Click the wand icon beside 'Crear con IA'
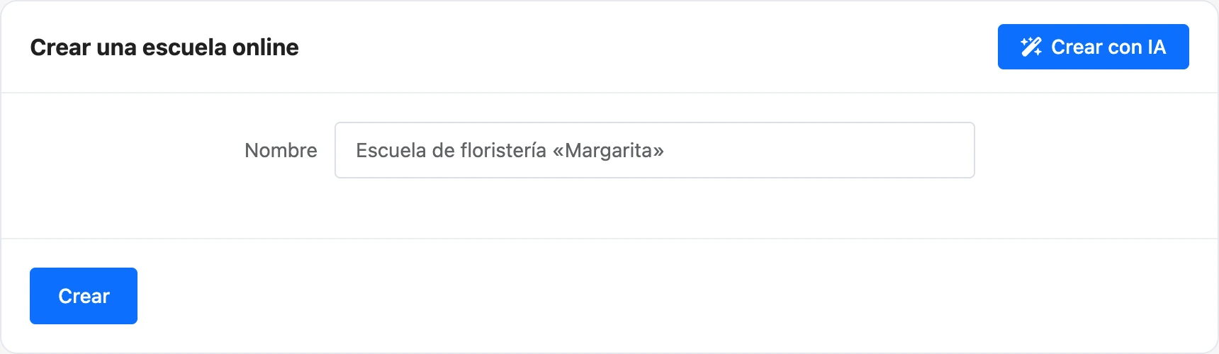The width and height of the screenshot is (1219, 354). click(x=1031, y=47)
